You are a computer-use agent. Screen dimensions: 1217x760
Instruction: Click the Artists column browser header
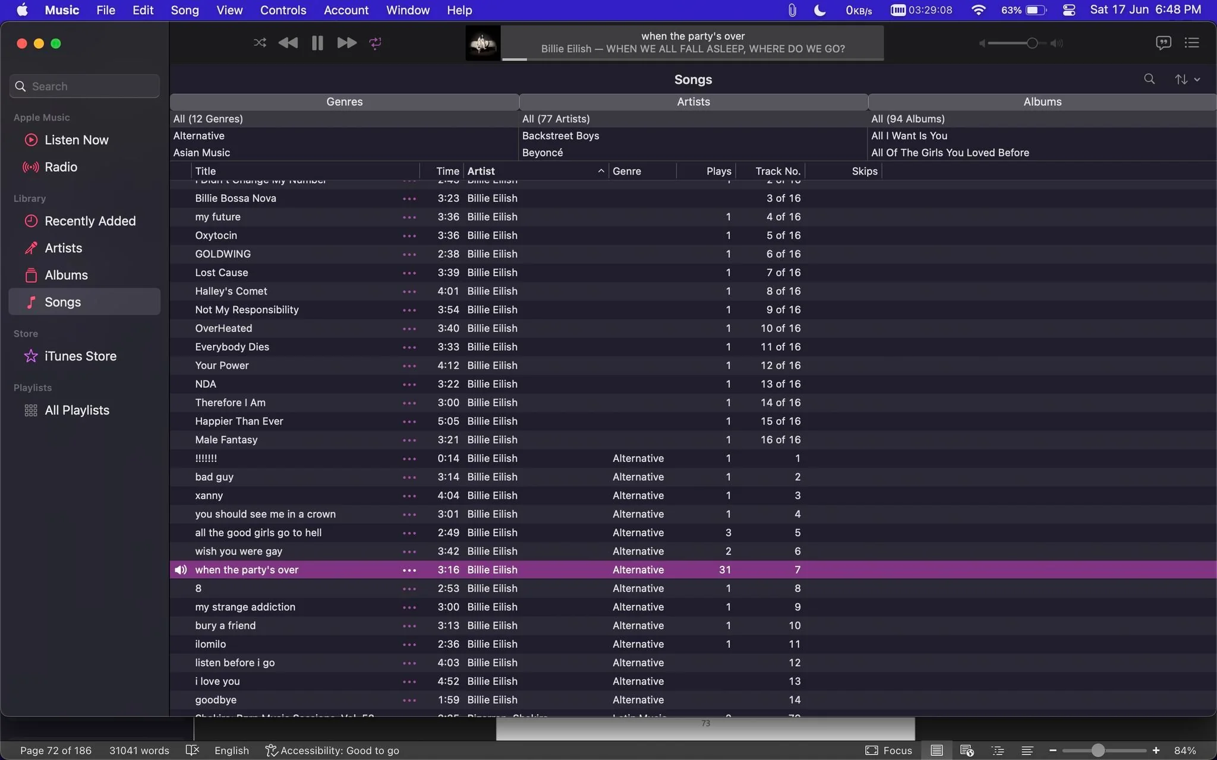[x=693, y=102]
